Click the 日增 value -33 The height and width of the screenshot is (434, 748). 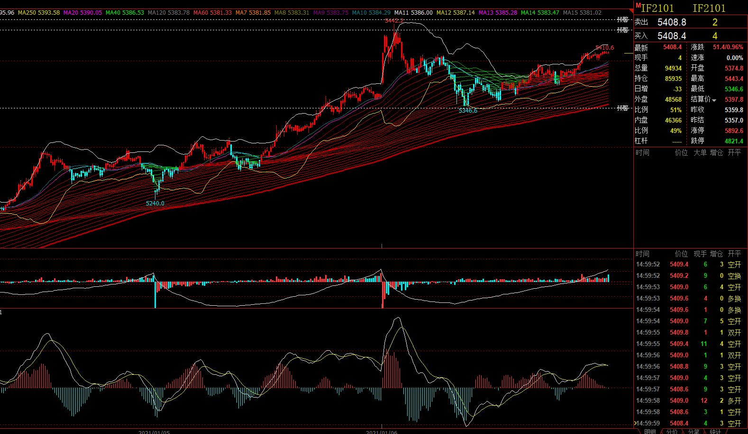coord(676,89)
